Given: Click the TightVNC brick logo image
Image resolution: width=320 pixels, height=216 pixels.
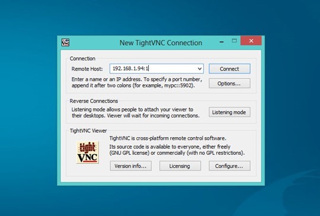Looking at the screenshot, I should pos(88,153).
